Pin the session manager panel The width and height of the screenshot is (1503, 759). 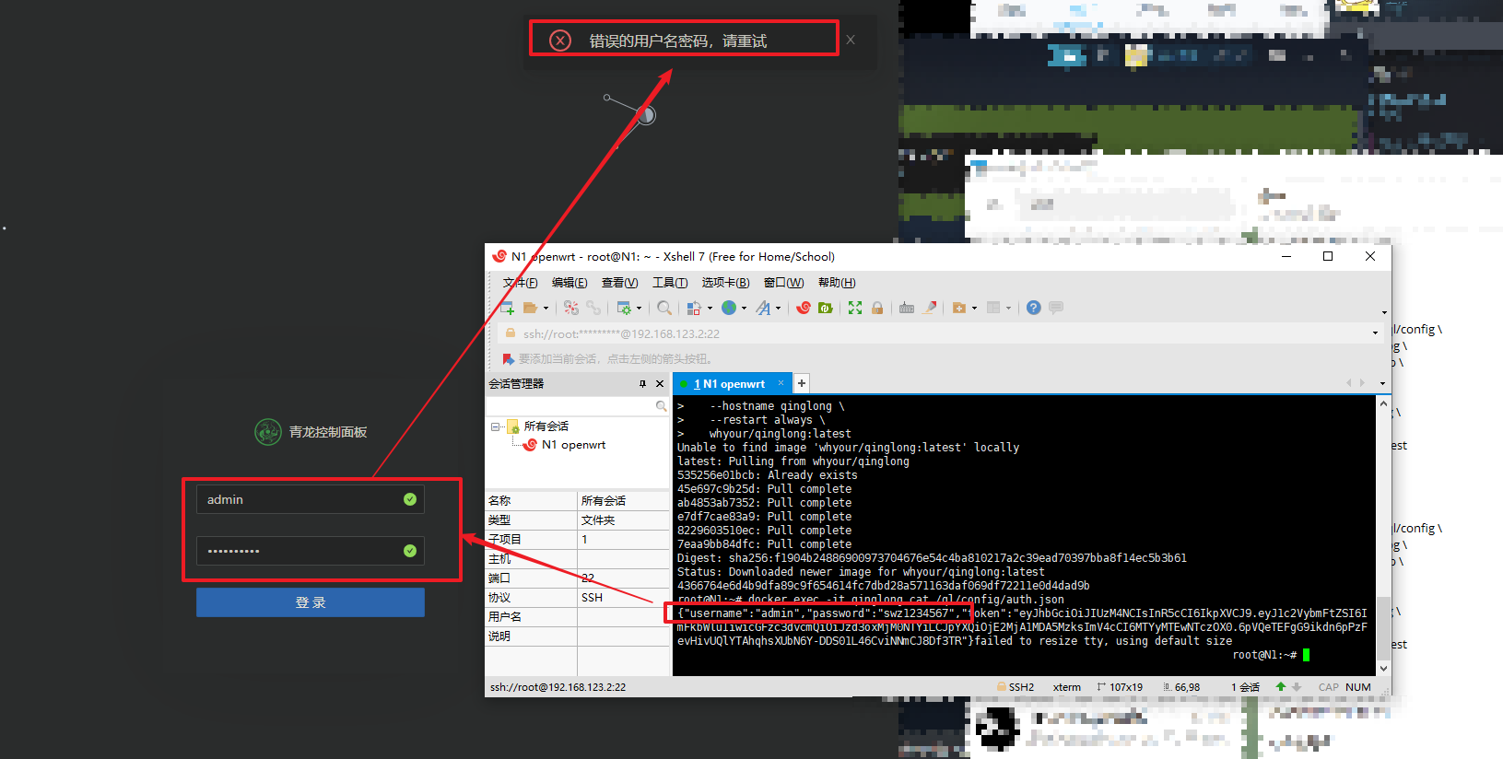pos(642,384)
